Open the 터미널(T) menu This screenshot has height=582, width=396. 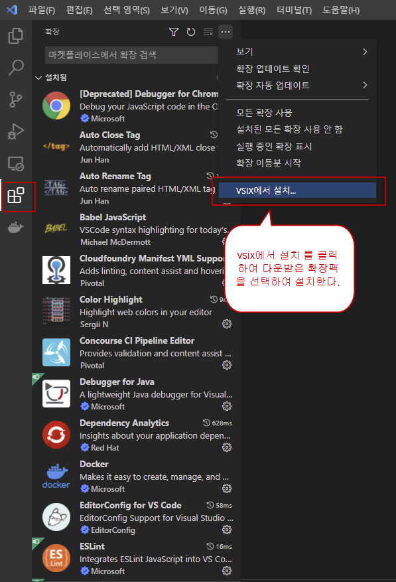click(x=294, y=10)
